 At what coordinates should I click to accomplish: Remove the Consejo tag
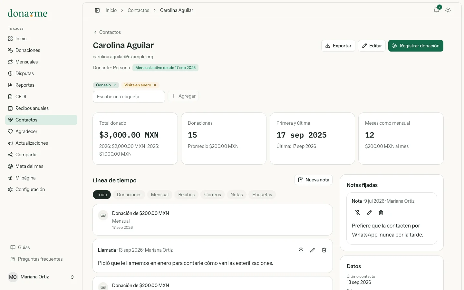click(115, 85)
